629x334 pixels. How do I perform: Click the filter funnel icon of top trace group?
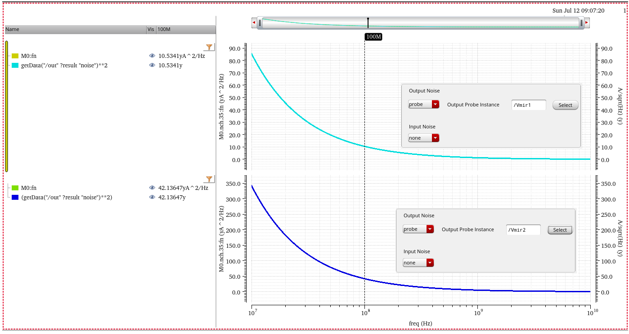tap(209, 47)
